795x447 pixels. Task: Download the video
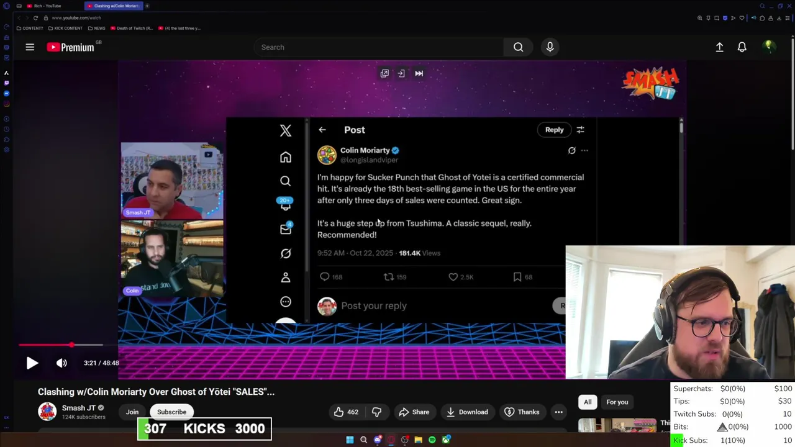tap(467, 412)
